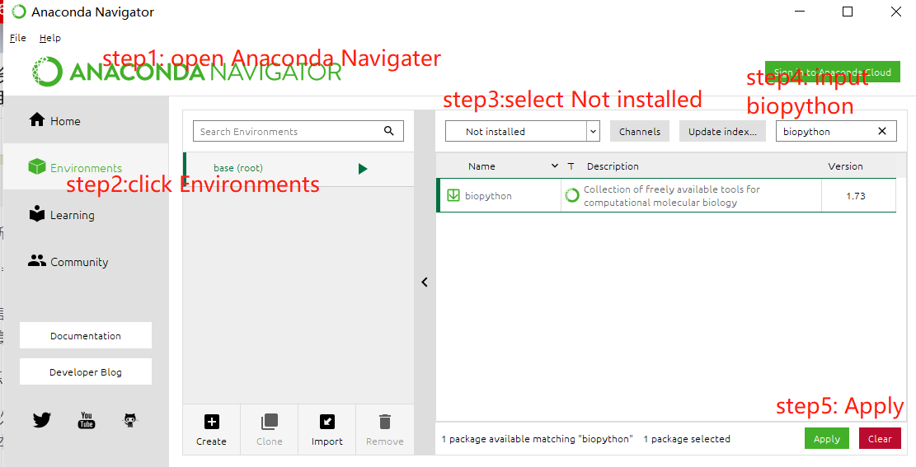The width and height of the screenshot is (916, 467).
Task: Click Update index button
Action: pos(722,131)
